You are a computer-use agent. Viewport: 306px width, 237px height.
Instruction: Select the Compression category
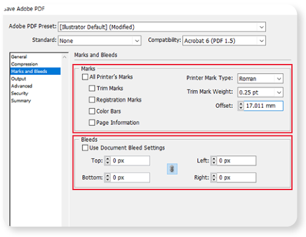click(x=24, y=64)
